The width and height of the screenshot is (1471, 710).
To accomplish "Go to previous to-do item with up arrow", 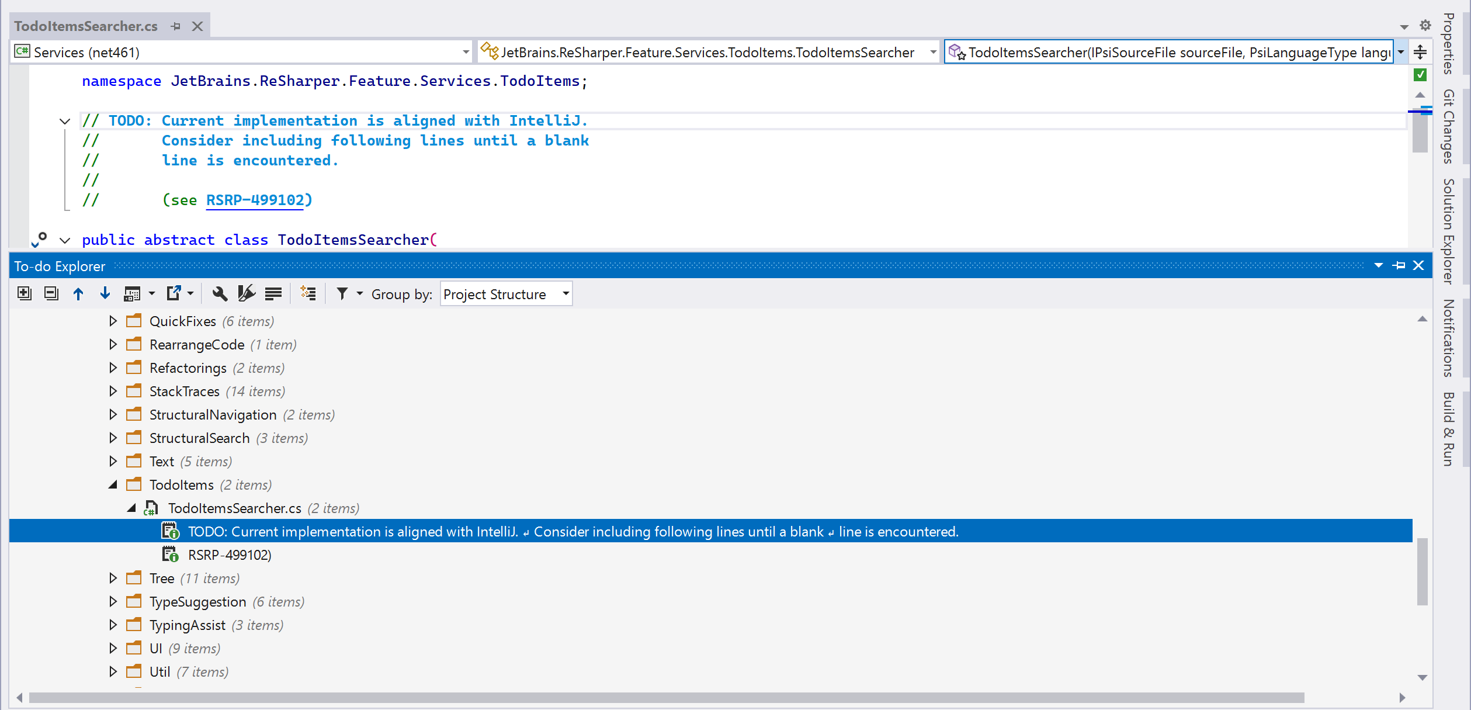I will pos(78,293).
